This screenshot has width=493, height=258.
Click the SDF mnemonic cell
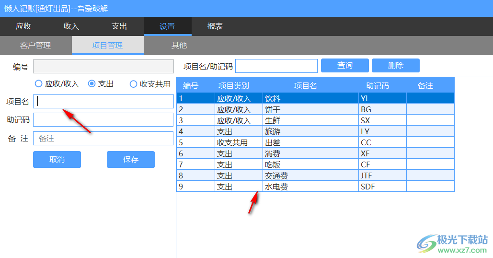(382, 186)
